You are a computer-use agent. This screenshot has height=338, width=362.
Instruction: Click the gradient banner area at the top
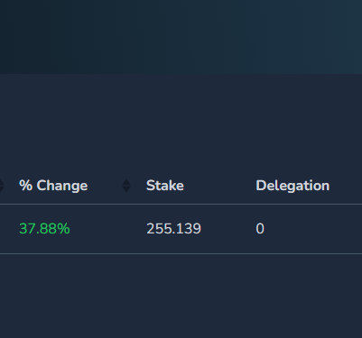tap(181, 37)
